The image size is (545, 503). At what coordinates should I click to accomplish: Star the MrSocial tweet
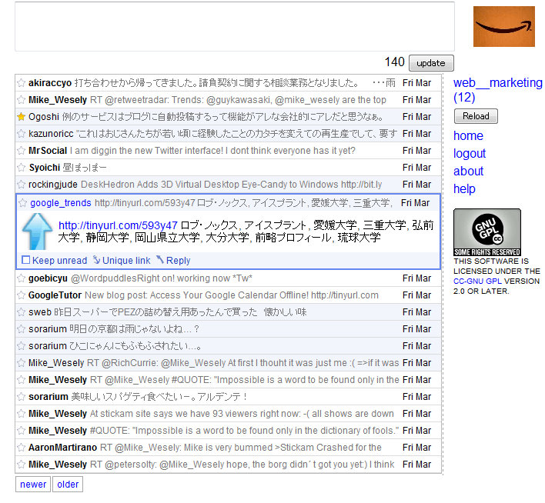click(22, 151)
